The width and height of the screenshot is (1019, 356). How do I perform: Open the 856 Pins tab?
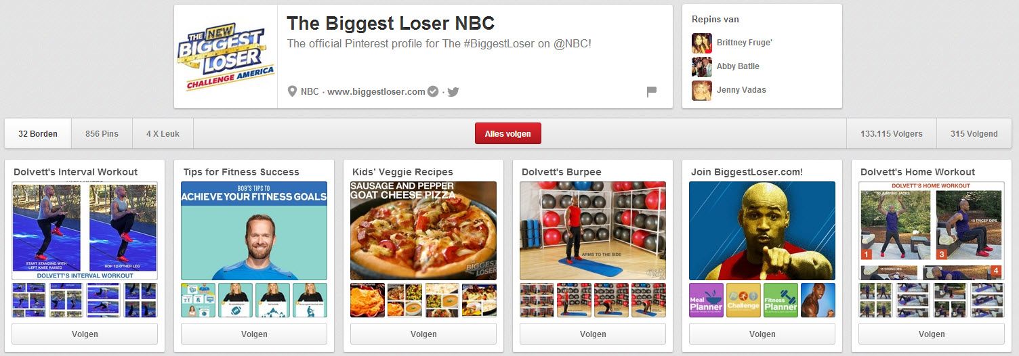point(102,134)
